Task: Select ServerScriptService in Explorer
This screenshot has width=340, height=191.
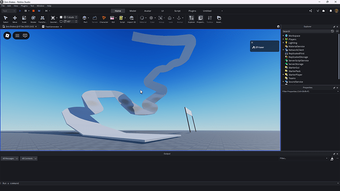Action: click(299, 61)
